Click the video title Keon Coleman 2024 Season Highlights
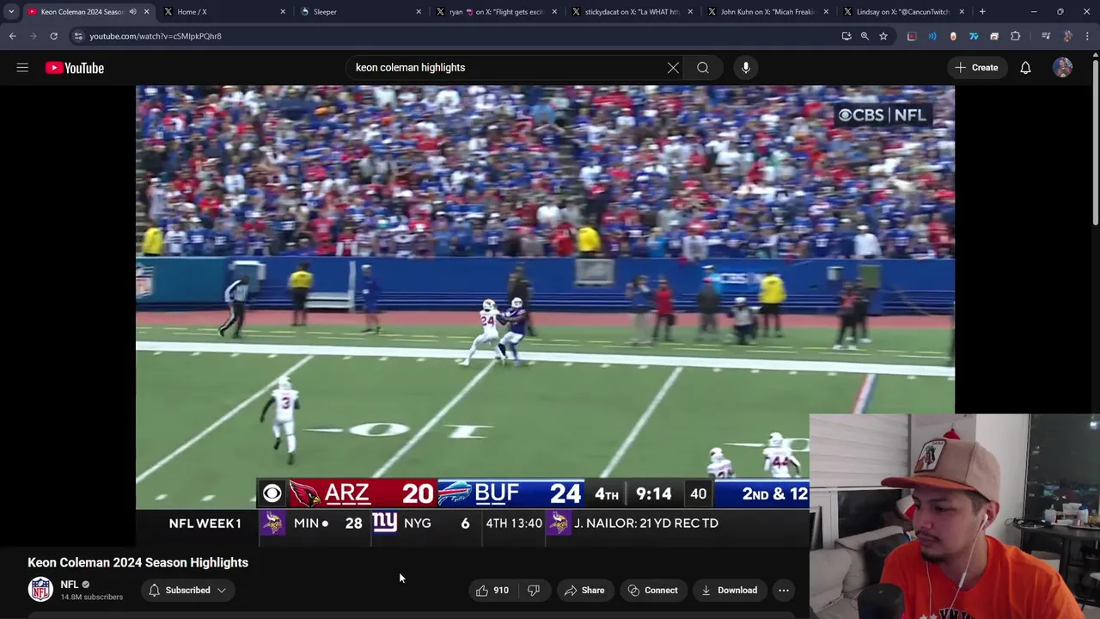Viewport: 1100px width, 619px height. 137,562
